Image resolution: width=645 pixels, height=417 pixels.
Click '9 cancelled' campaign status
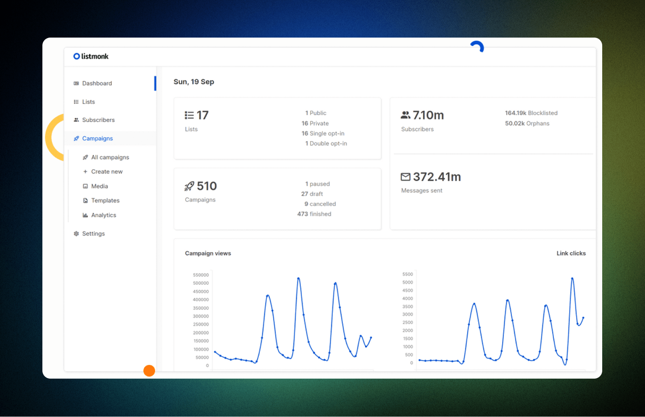click(320, 204)
